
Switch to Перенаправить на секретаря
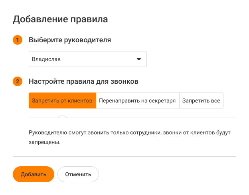pos(138,101)
